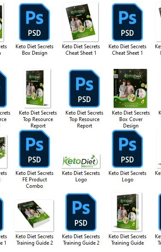161x252 pixels.
Task: Select the FE Product Combo PSD icon
Action: click(34, 149)
